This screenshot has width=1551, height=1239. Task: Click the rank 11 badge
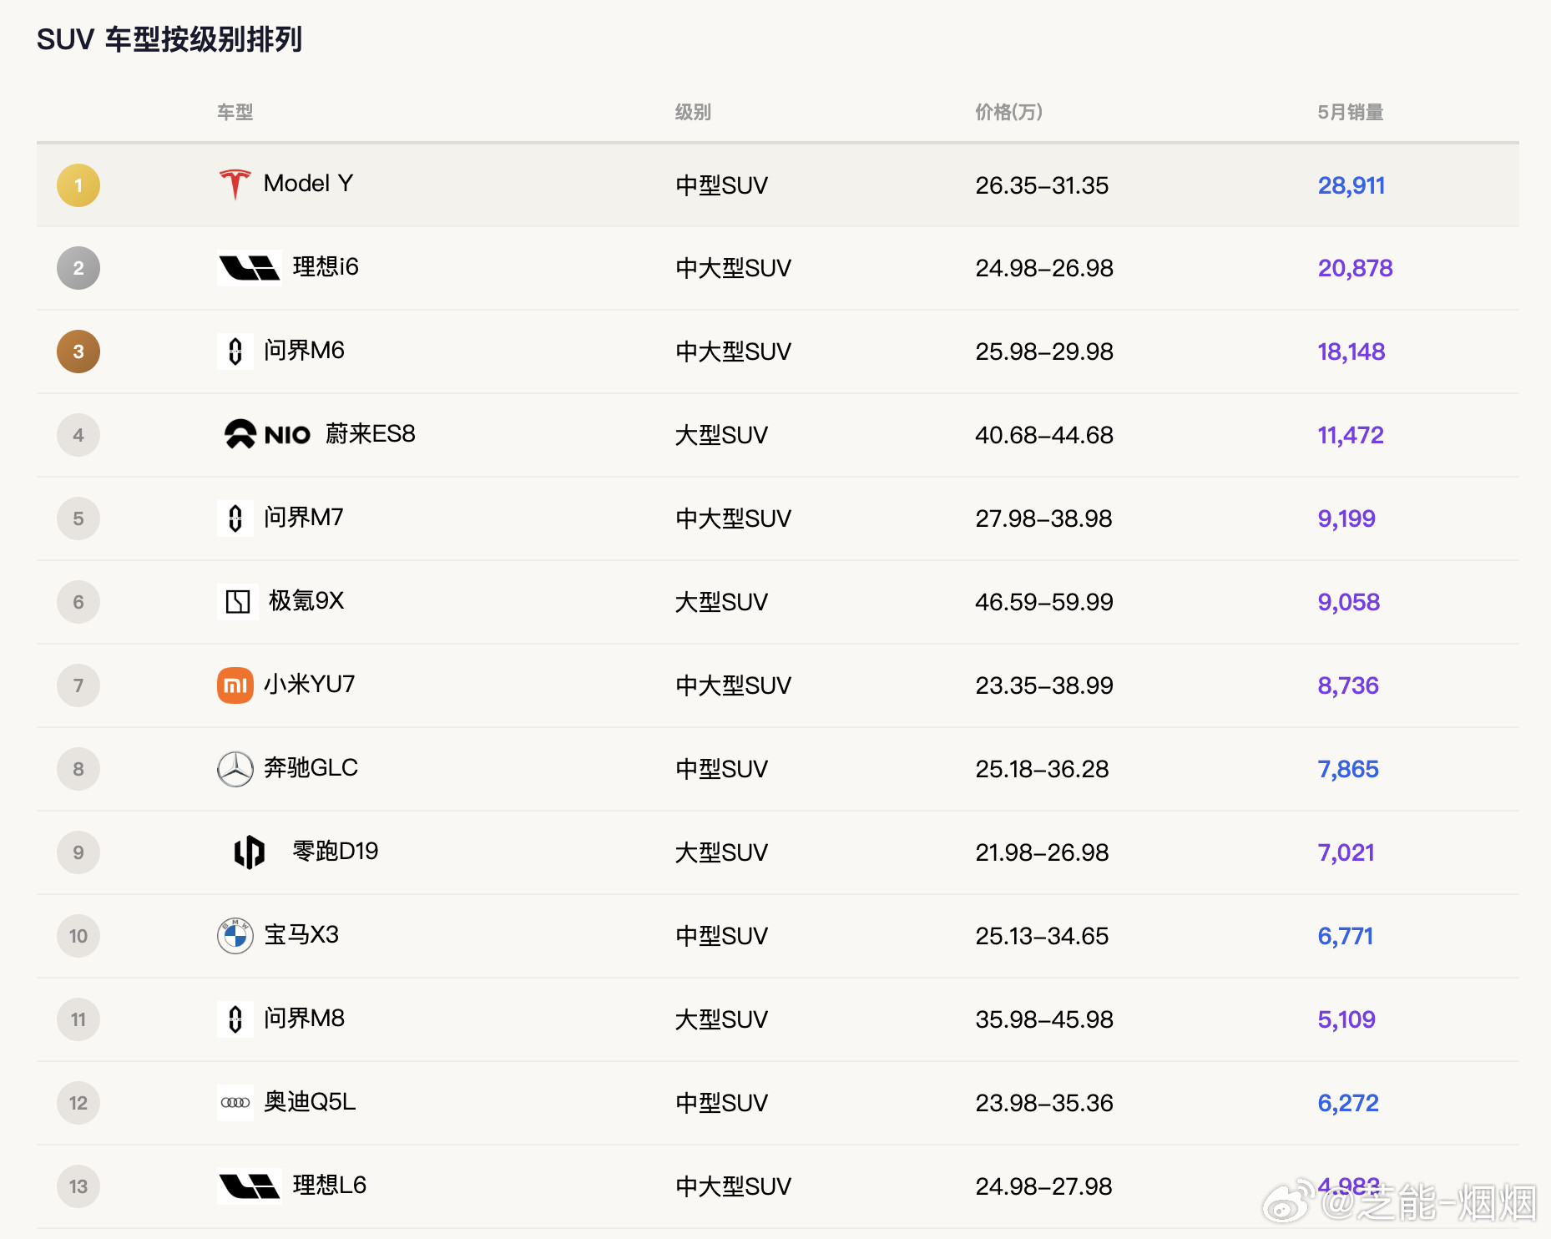pos(78,1019)
